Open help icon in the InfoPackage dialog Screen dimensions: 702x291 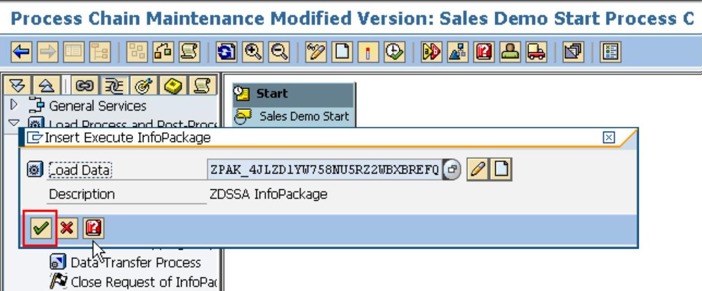[93, 228]
